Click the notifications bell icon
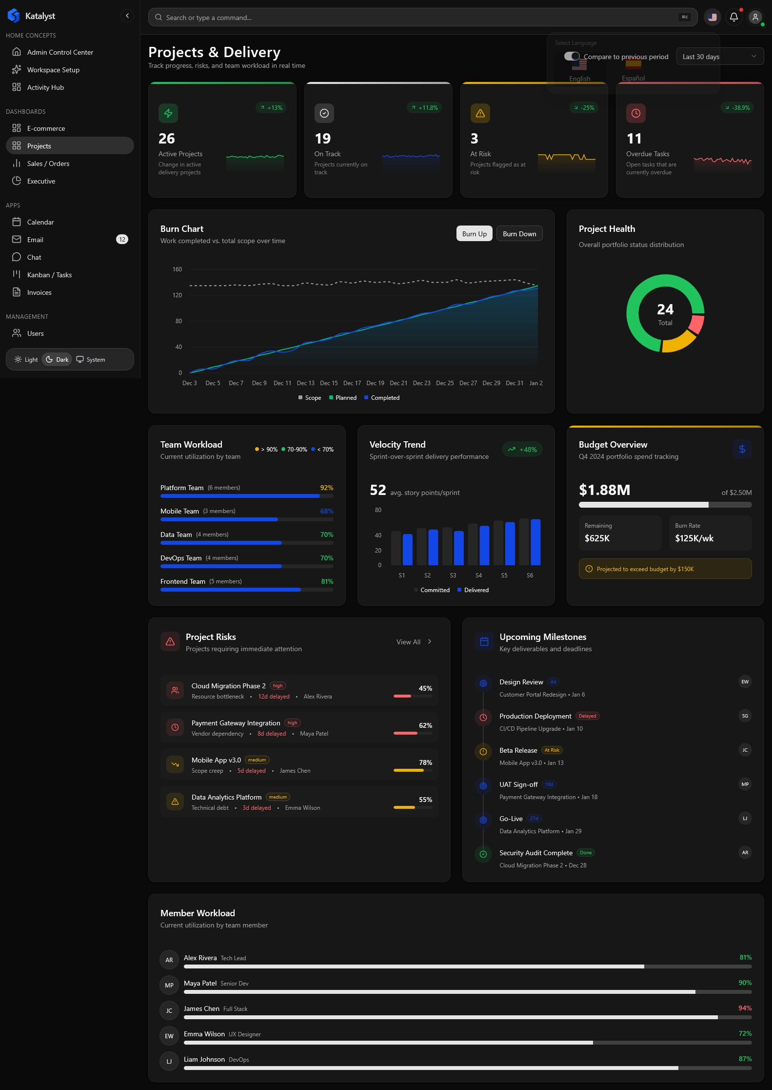 [x=733, y=18]
